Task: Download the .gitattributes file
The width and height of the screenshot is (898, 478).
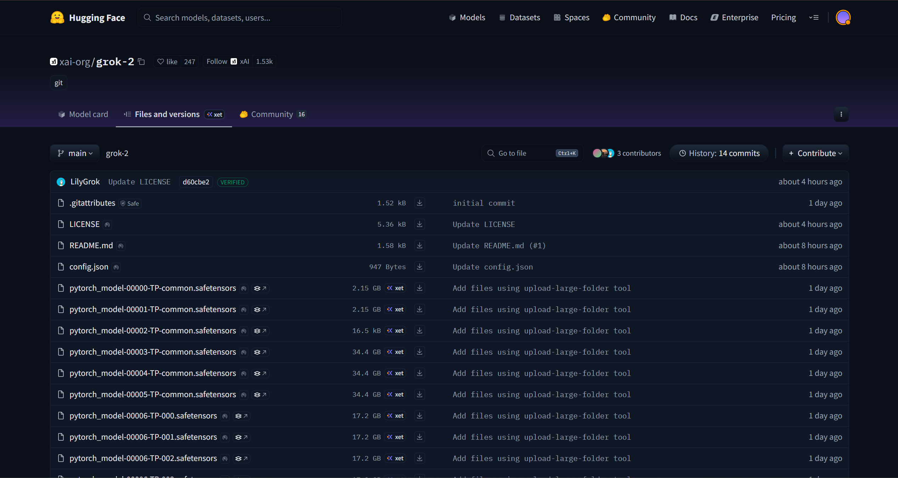Action: (419, 203)
